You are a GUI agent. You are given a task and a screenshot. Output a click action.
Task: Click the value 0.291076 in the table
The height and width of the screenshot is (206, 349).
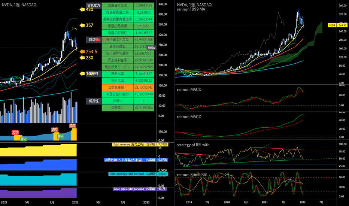click(143, 12)
